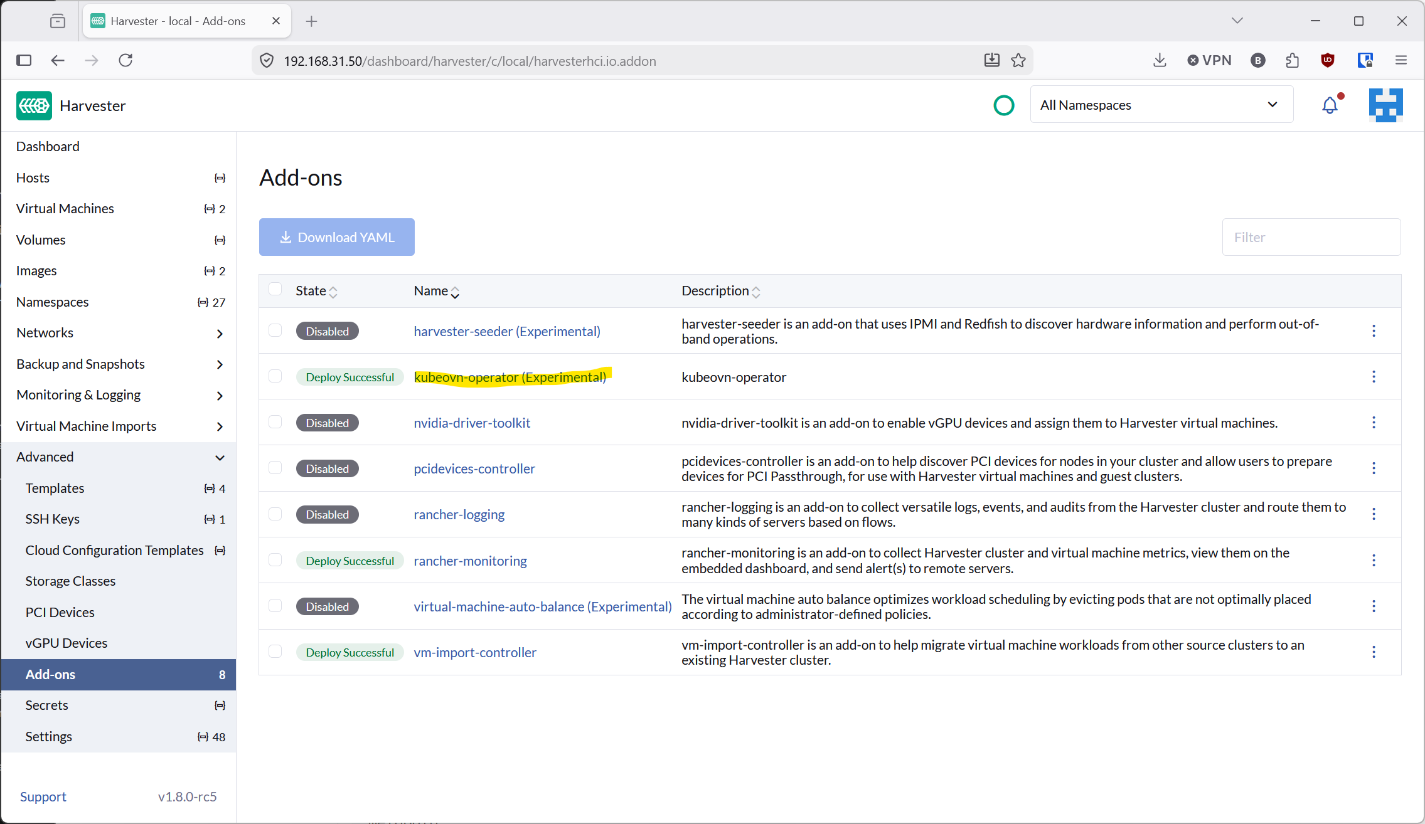The width and height of the screenshot is (1425, 824).
Task: Click the uBlock Origin shield icon
Action: pyautogui.click(x=1327, y=60)
